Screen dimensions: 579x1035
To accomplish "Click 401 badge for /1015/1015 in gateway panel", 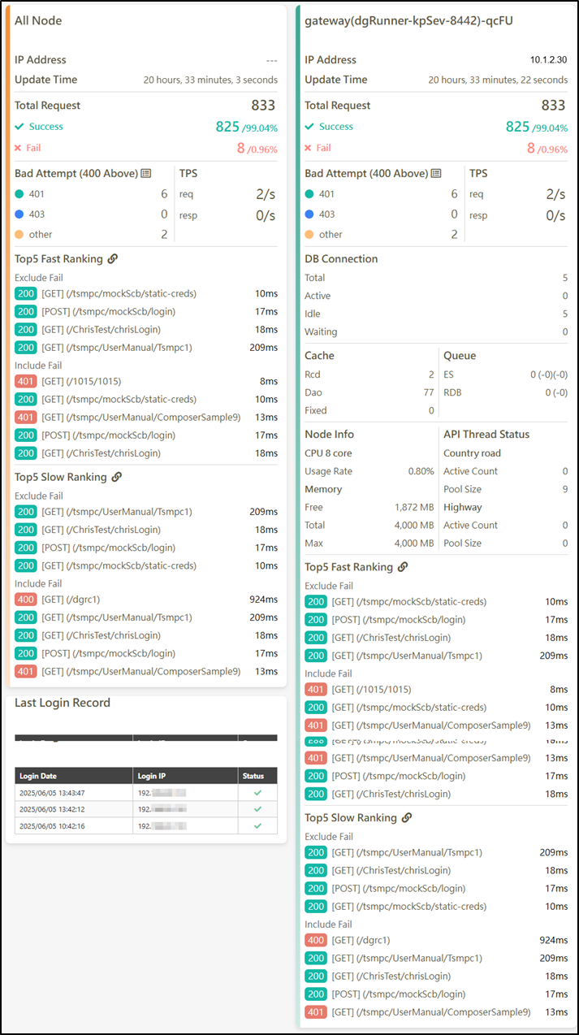I will pyautogui.click(x=315, y=690).
